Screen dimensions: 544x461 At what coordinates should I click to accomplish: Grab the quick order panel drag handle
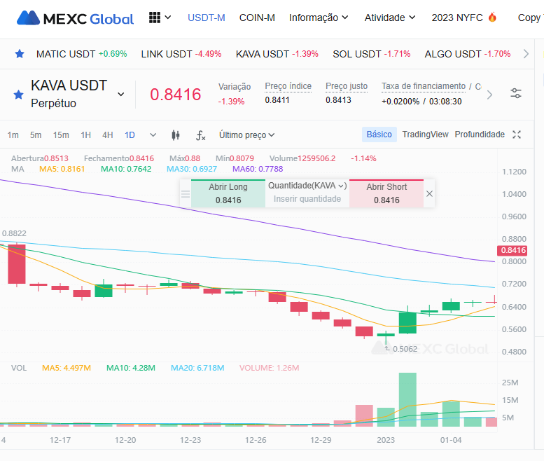[x=186, y=193]
